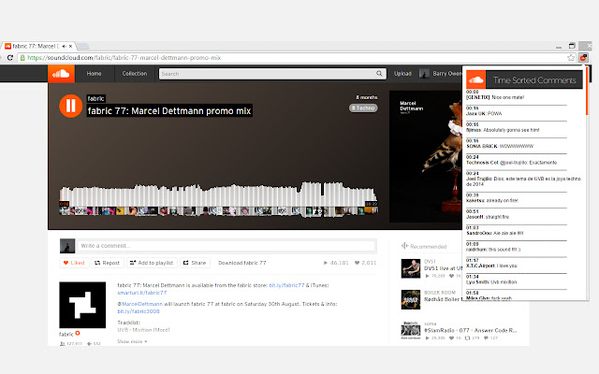Screen dimensions: 599x374
Task: Open the DVS1 recommended track thumbnail
Action: (x=411, y=268)
